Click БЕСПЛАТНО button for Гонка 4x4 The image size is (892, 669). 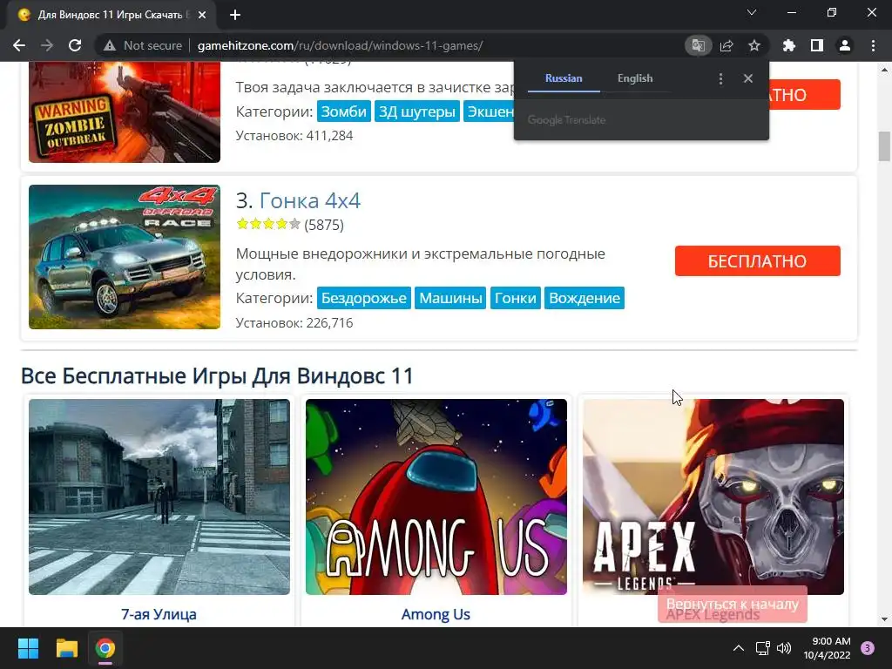point(757,261)
